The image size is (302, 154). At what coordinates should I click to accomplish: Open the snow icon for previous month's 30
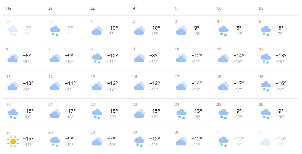(x=55, y=31)
